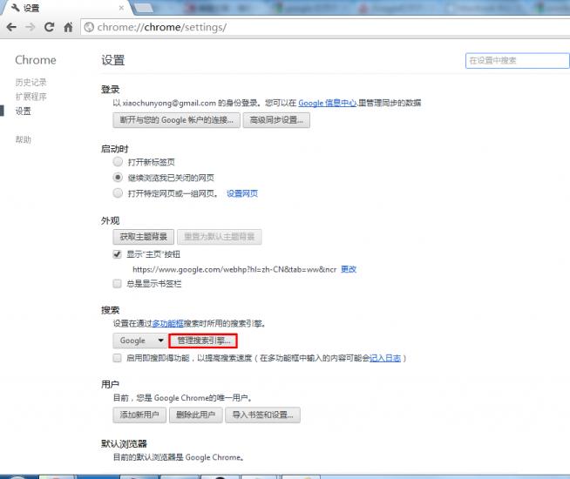Open a new tab next to 设置

(x=144, y=8)
